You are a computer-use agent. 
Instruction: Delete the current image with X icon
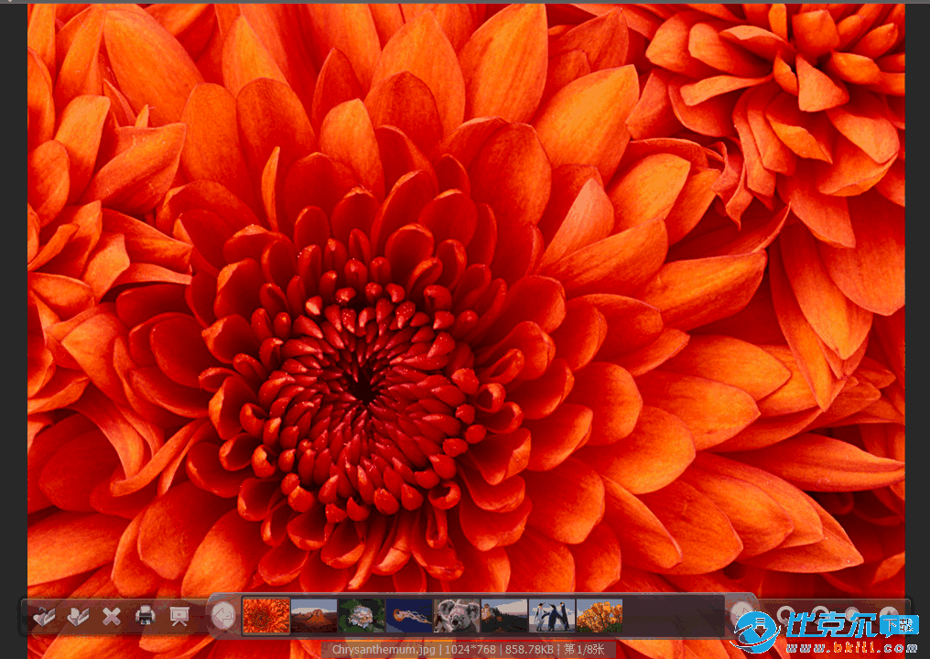coord(112,616)
